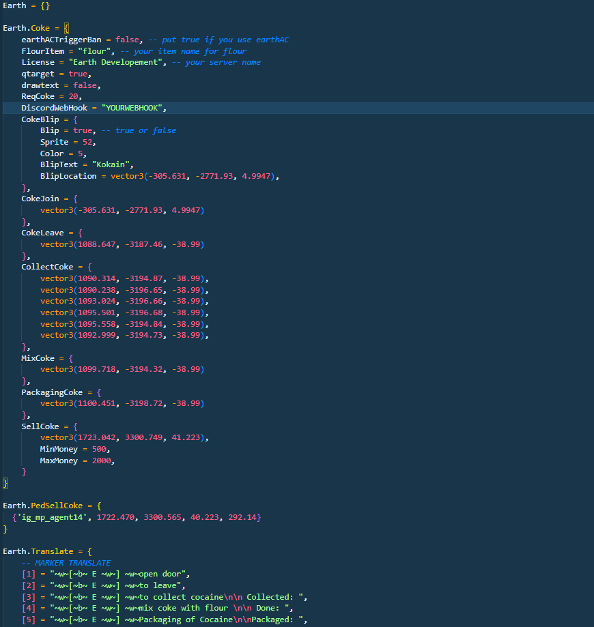Click the MARKER TRANSLATE comment line
594x627 pixels.
click(x=66, y=563)
